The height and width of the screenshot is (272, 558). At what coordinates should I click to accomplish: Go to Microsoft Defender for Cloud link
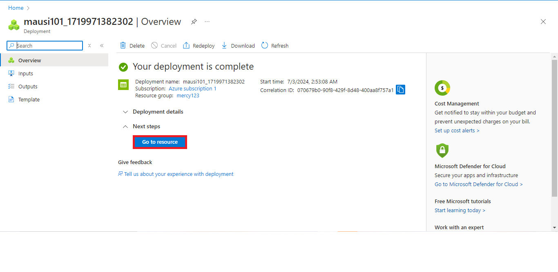click(x=479, y=184)
